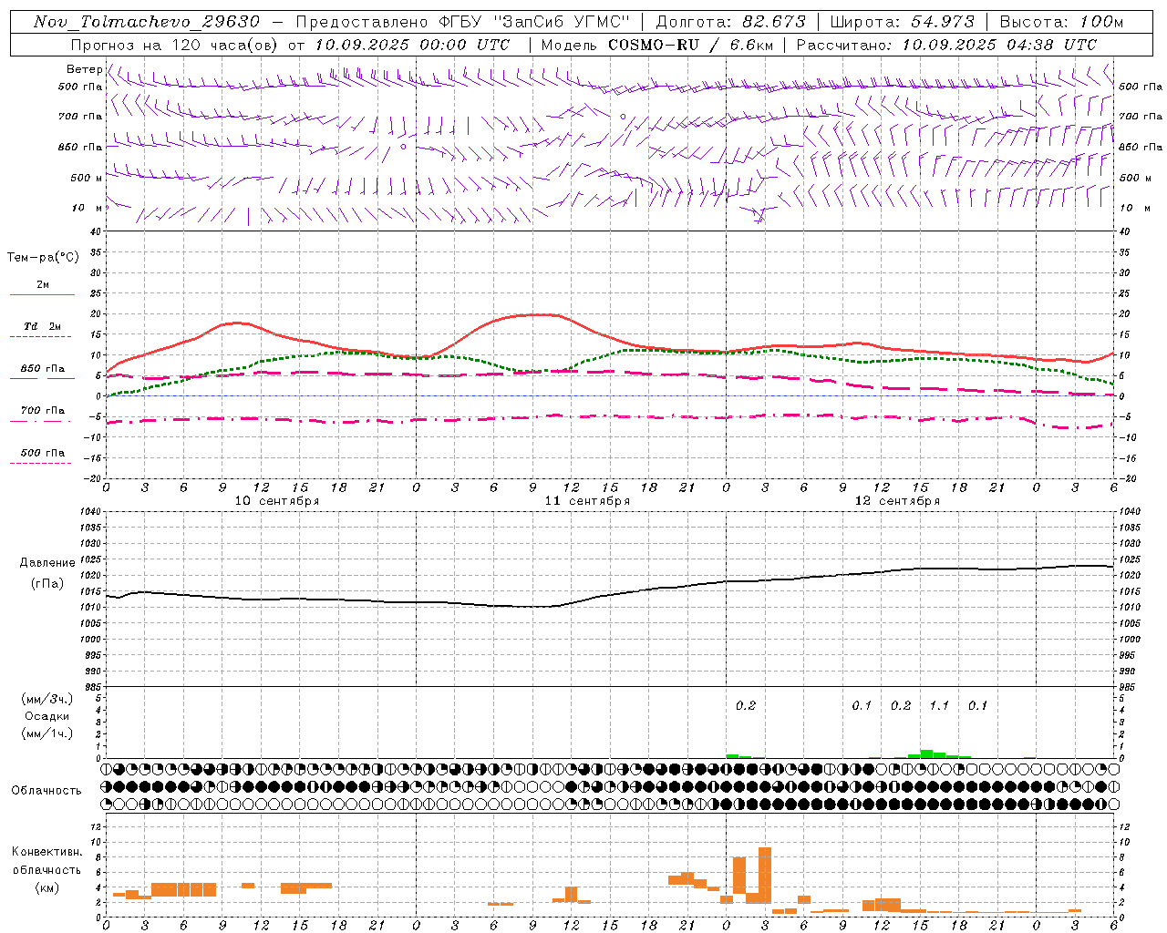This screenshot has width=1167, height=933.
Task: Click the 'Конвективн.' convective cloud label
Action: (47, 852)
